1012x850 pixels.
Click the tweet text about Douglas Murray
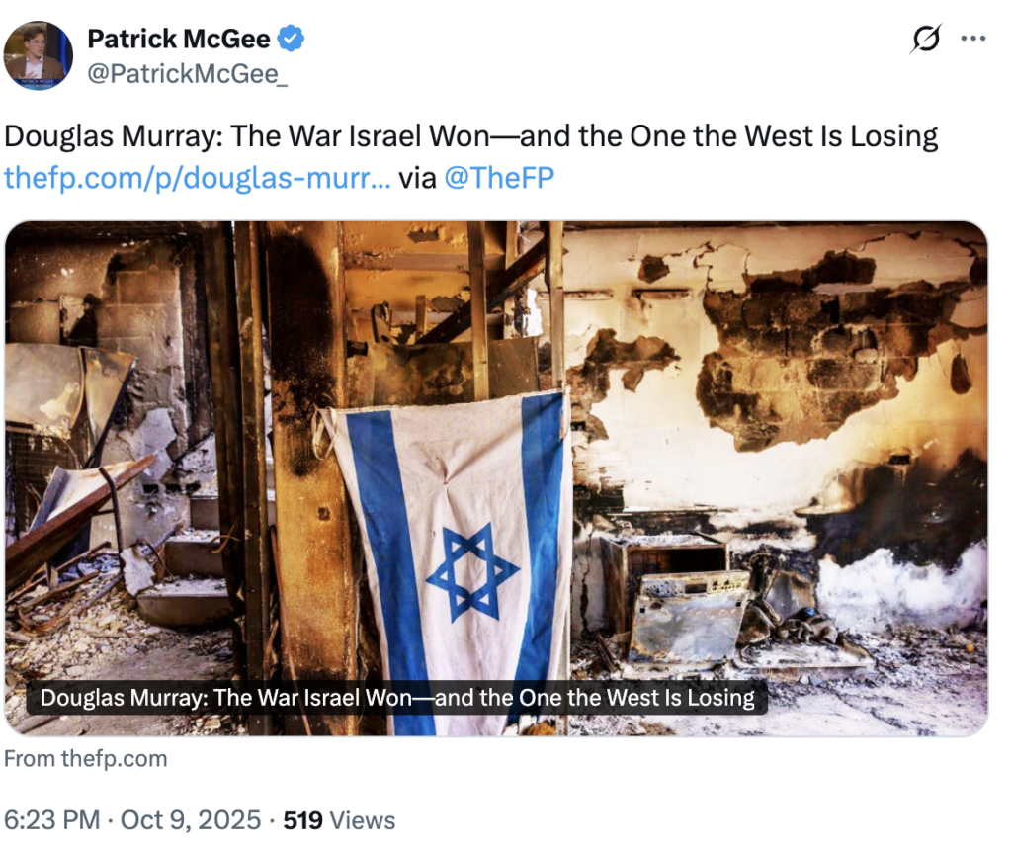pos(471,136)
